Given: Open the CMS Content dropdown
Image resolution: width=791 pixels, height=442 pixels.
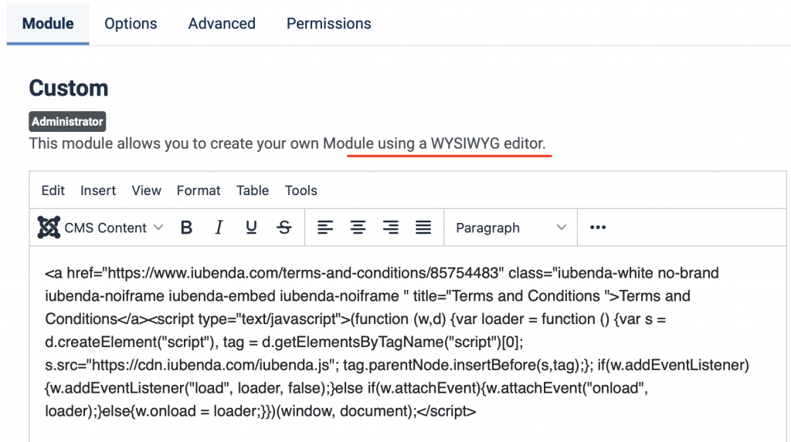Looking at the screenshot, I should 101,228.
